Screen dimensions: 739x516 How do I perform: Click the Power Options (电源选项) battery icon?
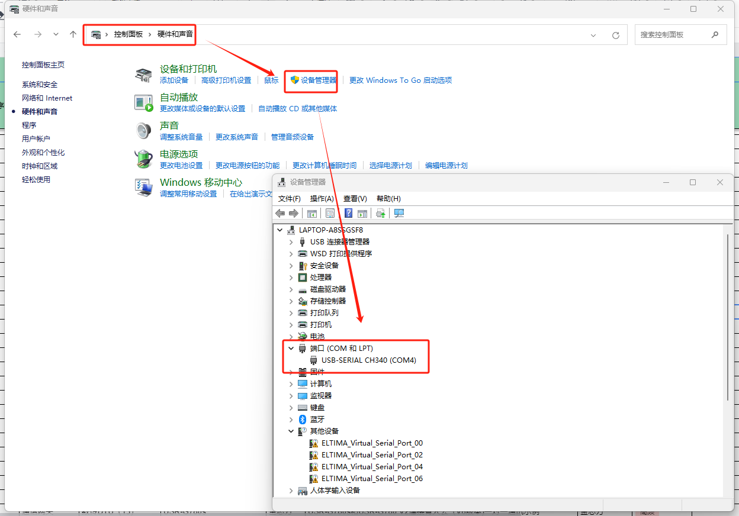point(143,159)
